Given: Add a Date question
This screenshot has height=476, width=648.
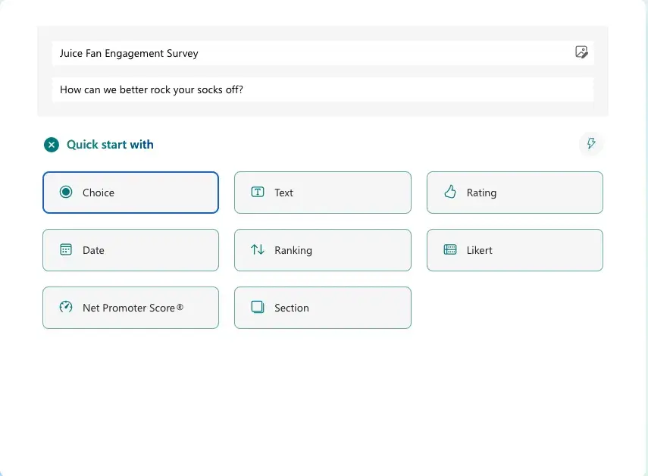Looking at the screenshot, I should click(130, 250).
